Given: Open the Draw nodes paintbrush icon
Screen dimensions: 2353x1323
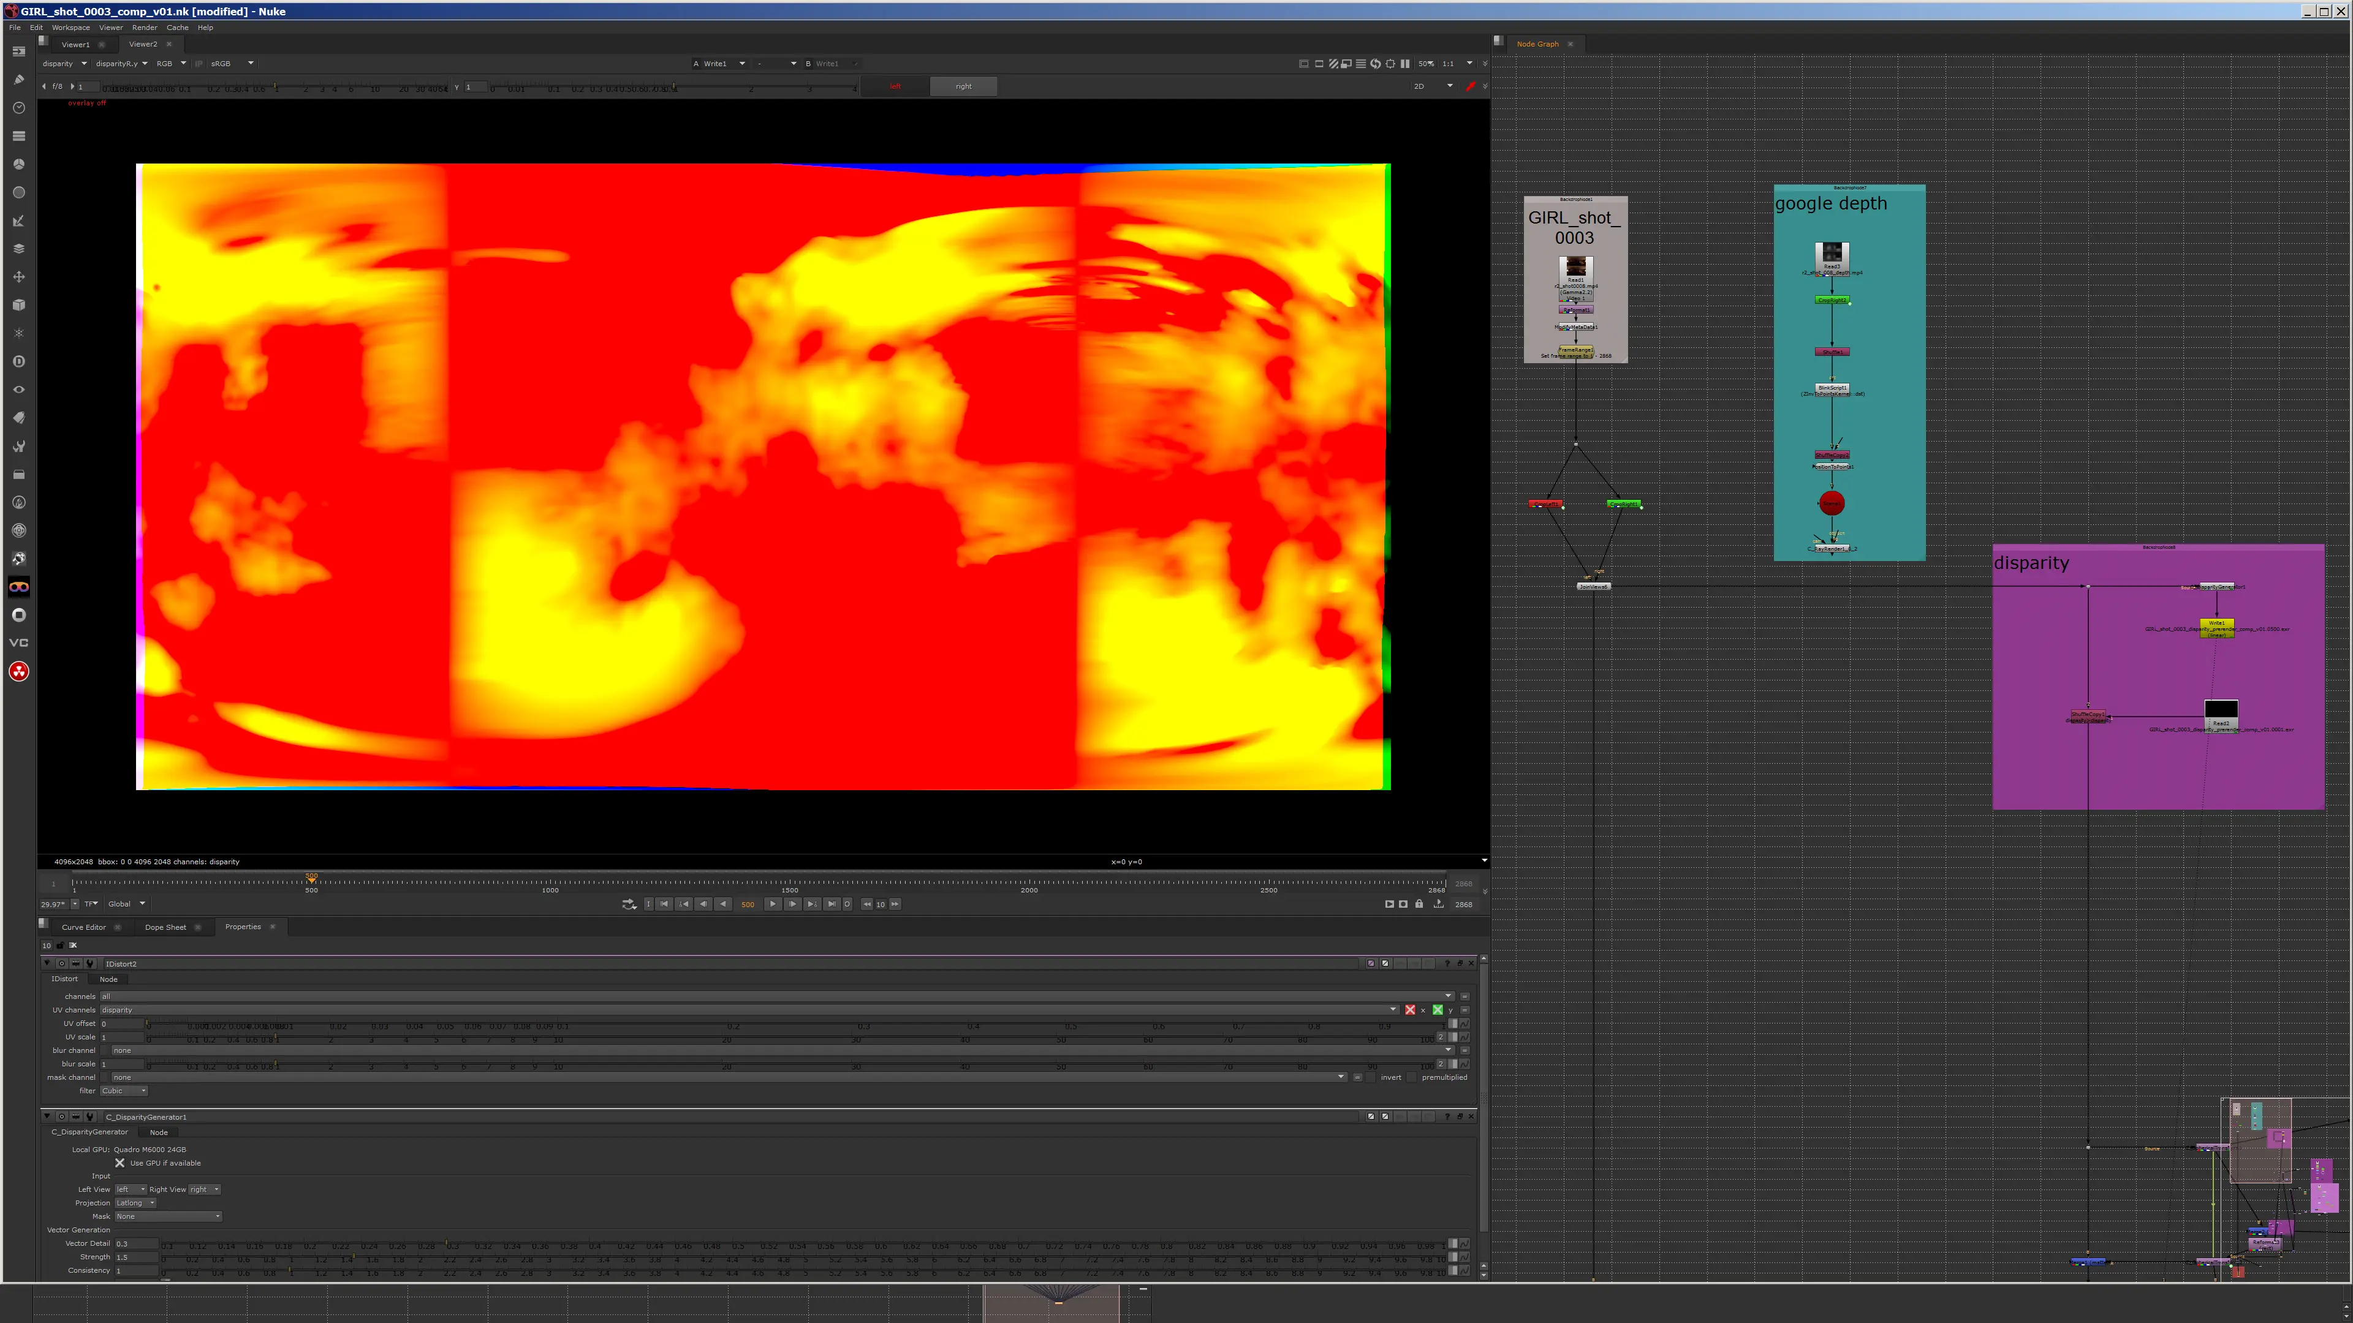Looking at the screenshot, I should pos(18,80).
